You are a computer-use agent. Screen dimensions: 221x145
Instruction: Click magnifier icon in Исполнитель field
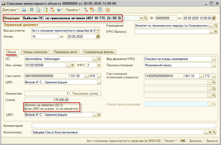tap(214, 132)
